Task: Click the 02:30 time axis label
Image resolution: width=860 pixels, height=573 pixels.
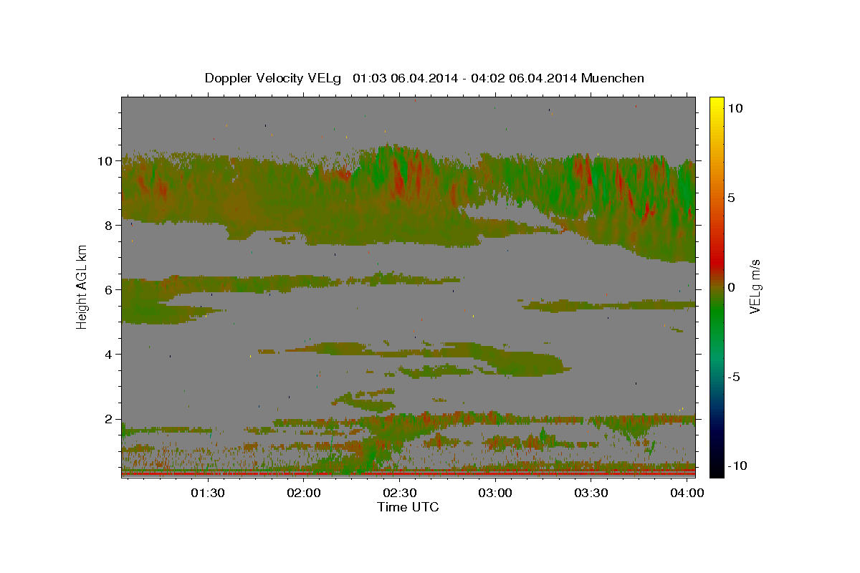Action: 399,493
